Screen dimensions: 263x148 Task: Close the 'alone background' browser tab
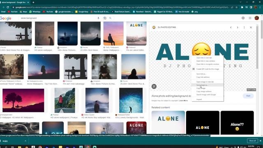28,2
